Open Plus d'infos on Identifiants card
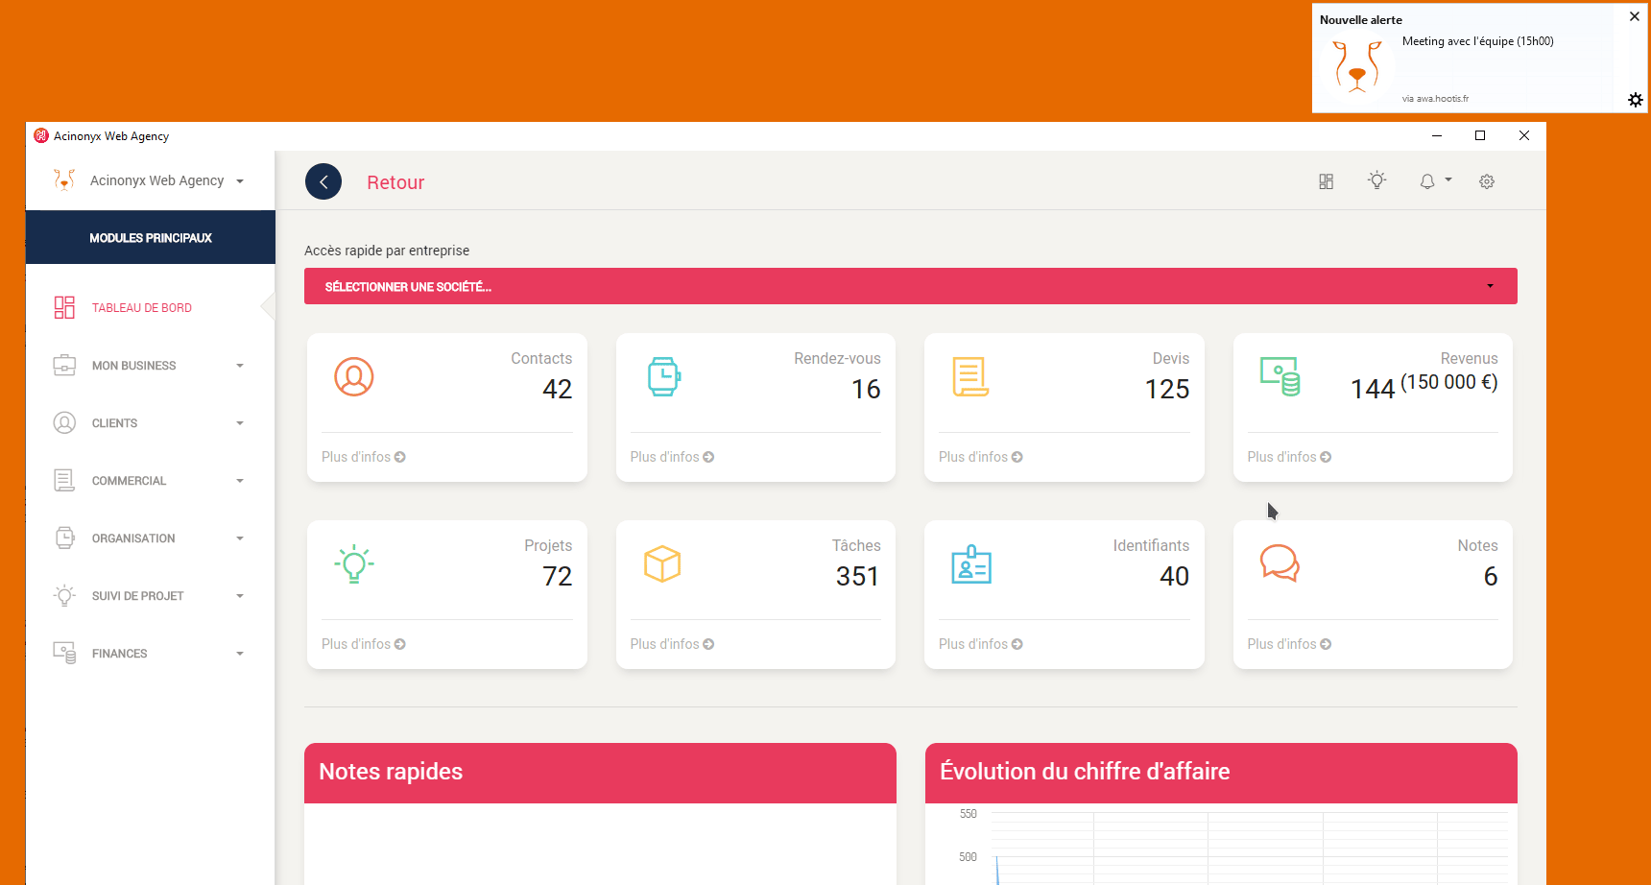 tap(980, 644)
